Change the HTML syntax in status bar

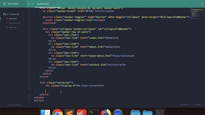click(198, 105)
